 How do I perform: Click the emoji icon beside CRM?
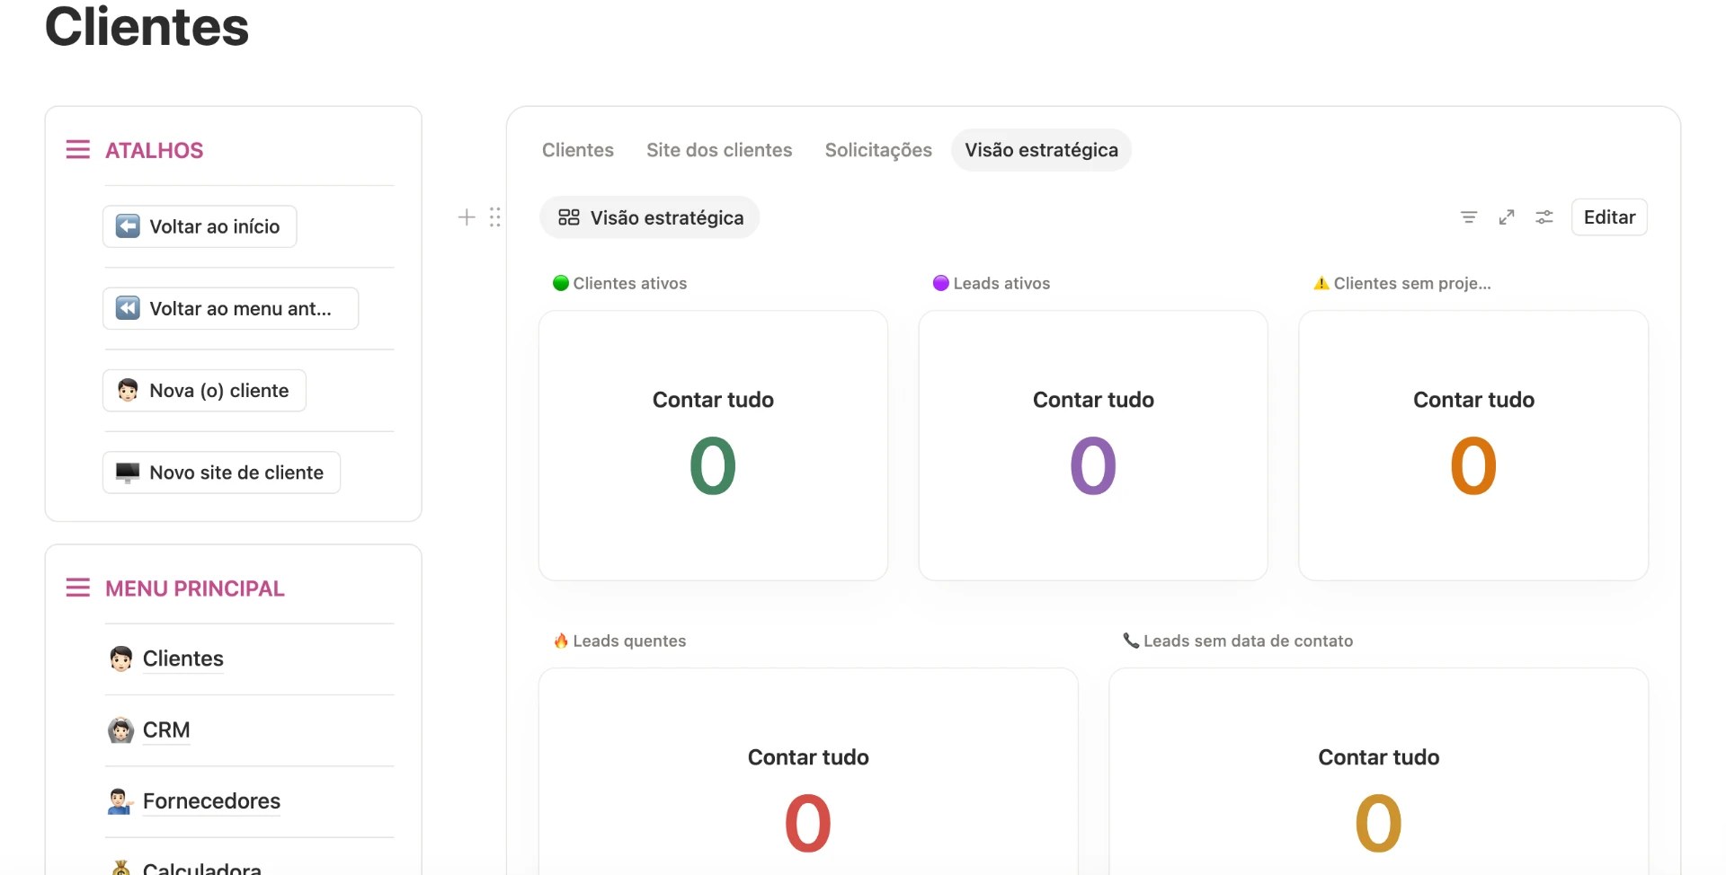(x=120, y=729)
